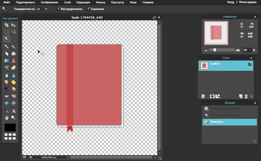Screen dimensions: 261x161
Task: Open layer styles icon in Layers panel
Action: (217, 96)
